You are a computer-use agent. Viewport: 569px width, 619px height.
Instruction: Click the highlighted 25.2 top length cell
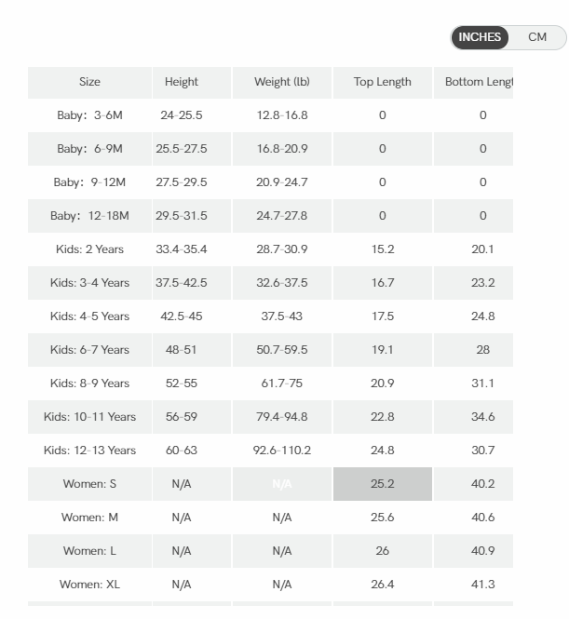(x=382, y=484)
